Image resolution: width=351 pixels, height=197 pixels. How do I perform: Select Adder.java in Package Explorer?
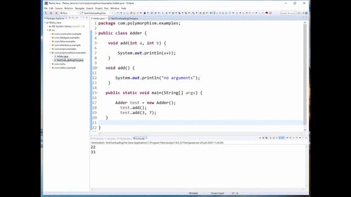pyautogui.click(x=63, y=56)
